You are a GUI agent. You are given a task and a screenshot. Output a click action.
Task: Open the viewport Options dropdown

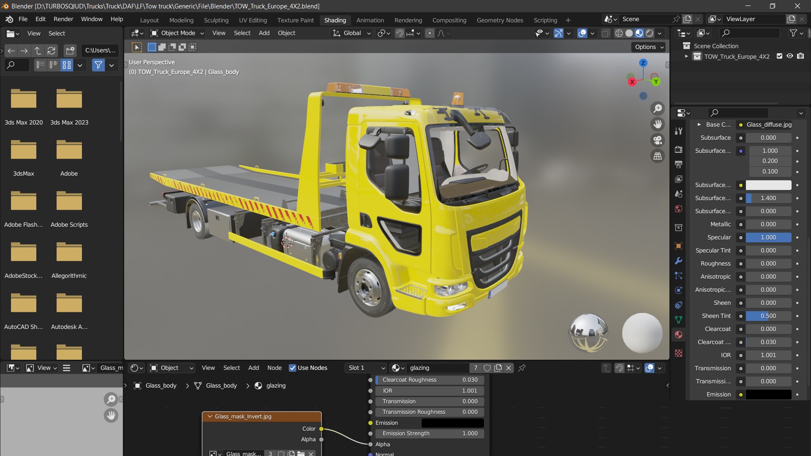coord(649,47)
